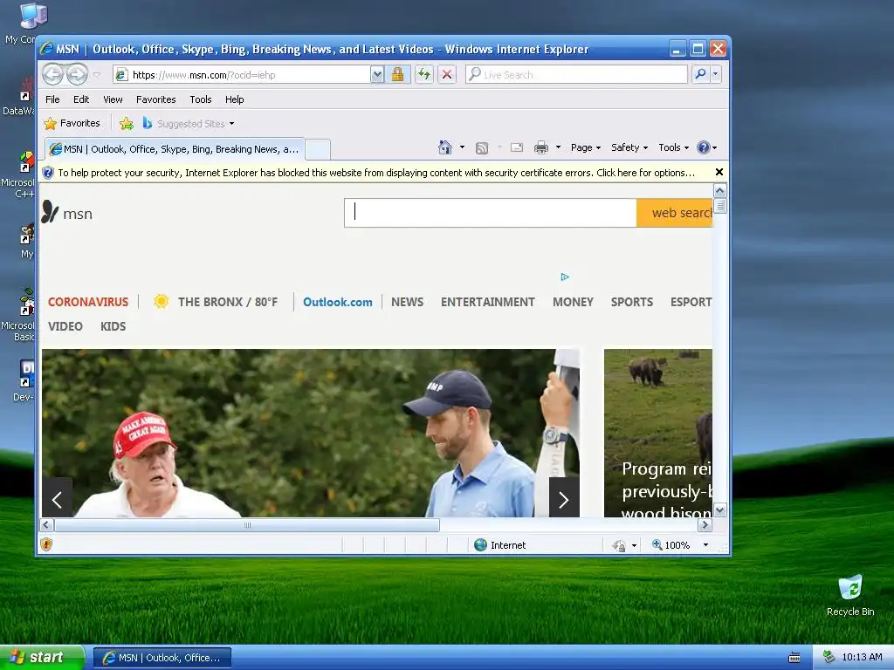Viewport: 894px width, 670px height.
Task: Show next slide with right chevron
Action: tap(564, 498)
